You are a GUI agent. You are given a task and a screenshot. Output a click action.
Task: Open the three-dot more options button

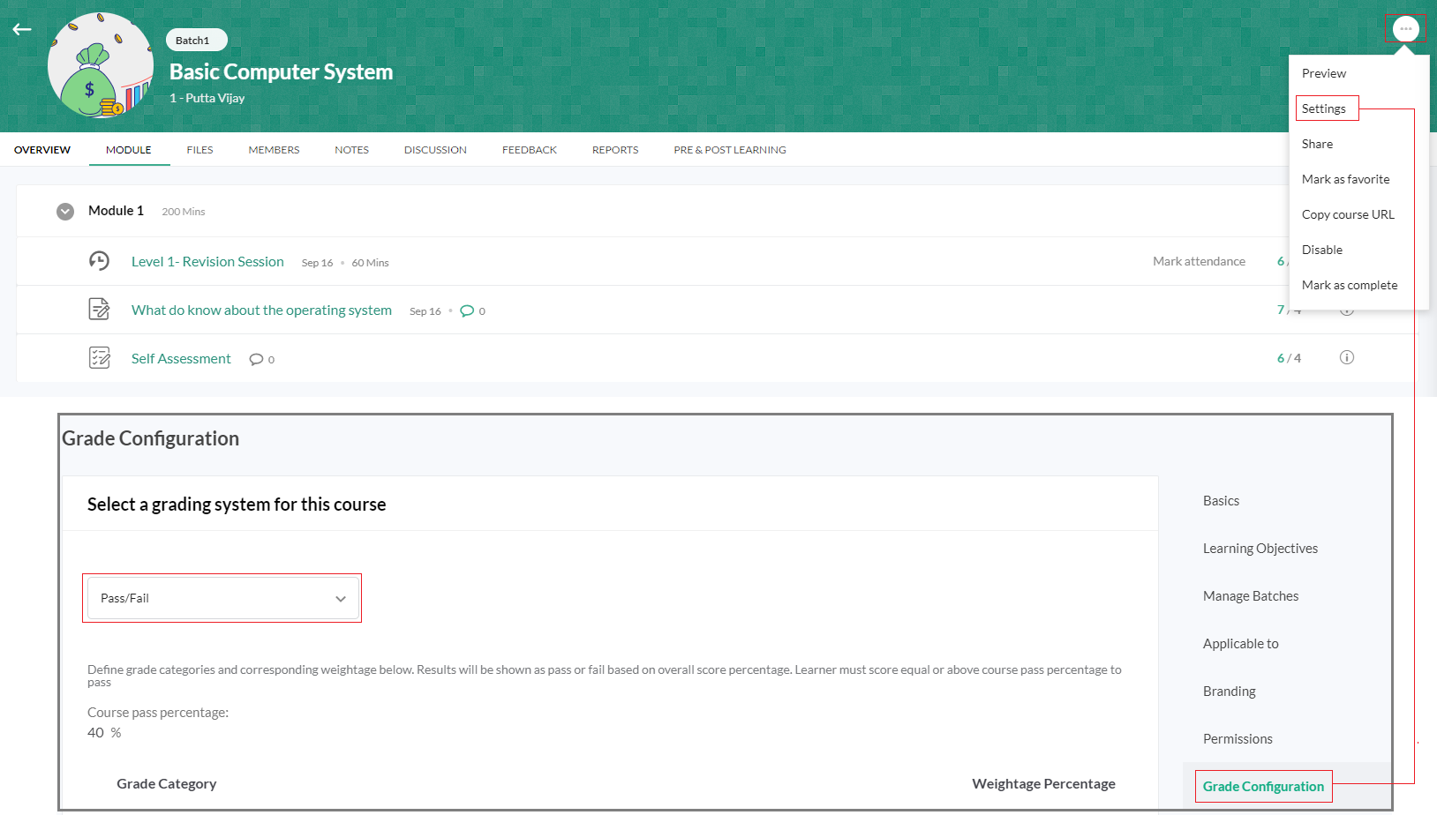click(1405, 29)
